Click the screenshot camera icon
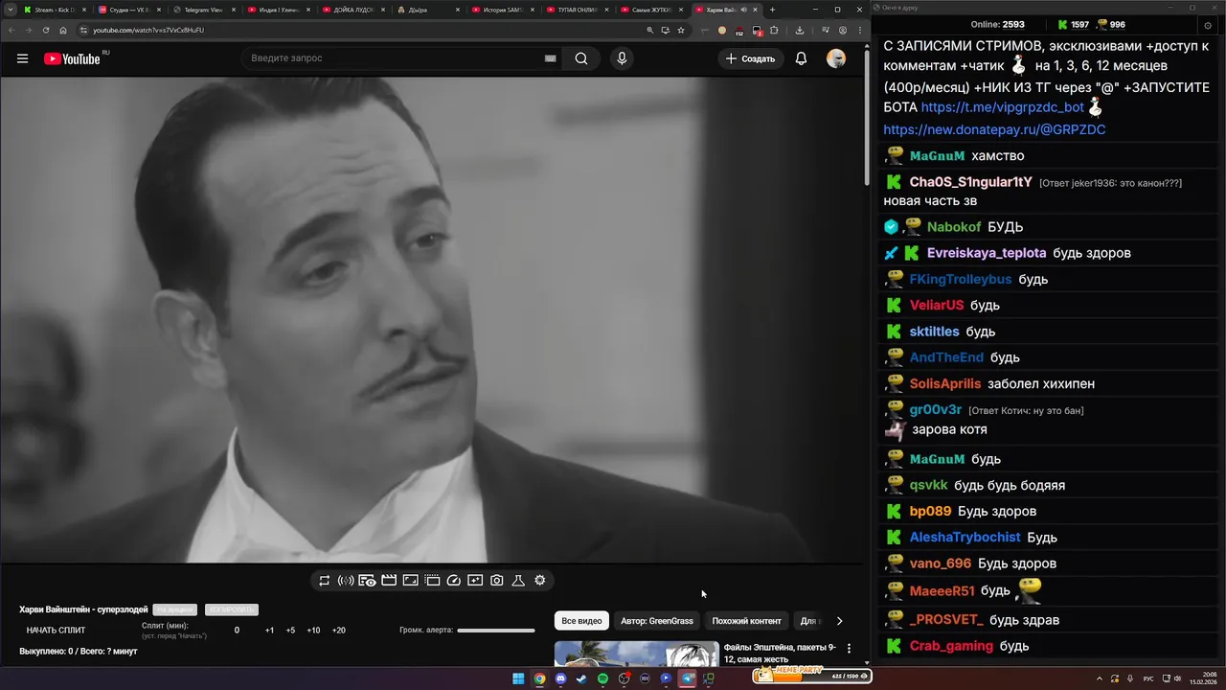The width and height of the screenshot is (1226, 690). (497, 581)
